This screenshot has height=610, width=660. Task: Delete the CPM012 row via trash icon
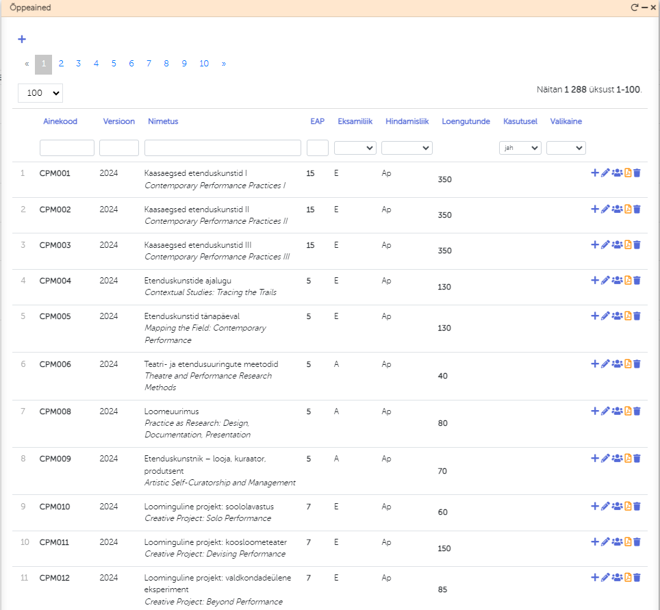click(x=637, y=577)
